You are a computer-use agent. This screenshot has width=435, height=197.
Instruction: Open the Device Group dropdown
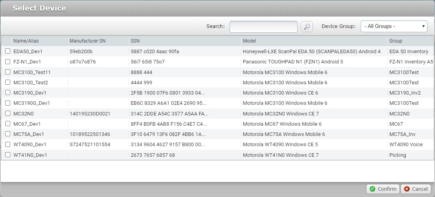point(393,26)
